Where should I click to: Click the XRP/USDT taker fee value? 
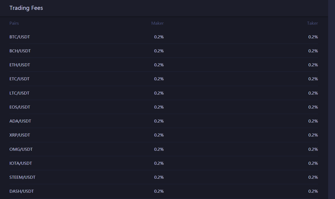[x=313, y=135]
